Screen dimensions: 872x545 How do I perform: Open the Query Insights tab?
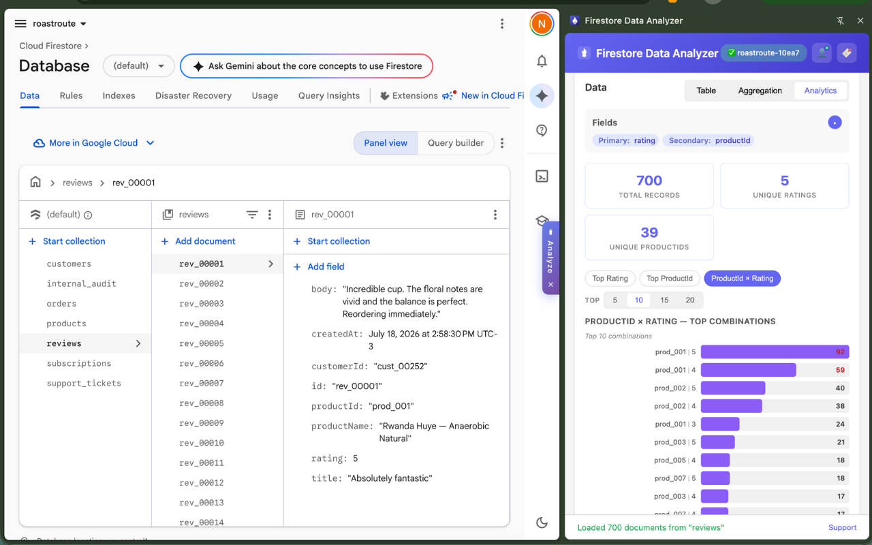point(329,95)
